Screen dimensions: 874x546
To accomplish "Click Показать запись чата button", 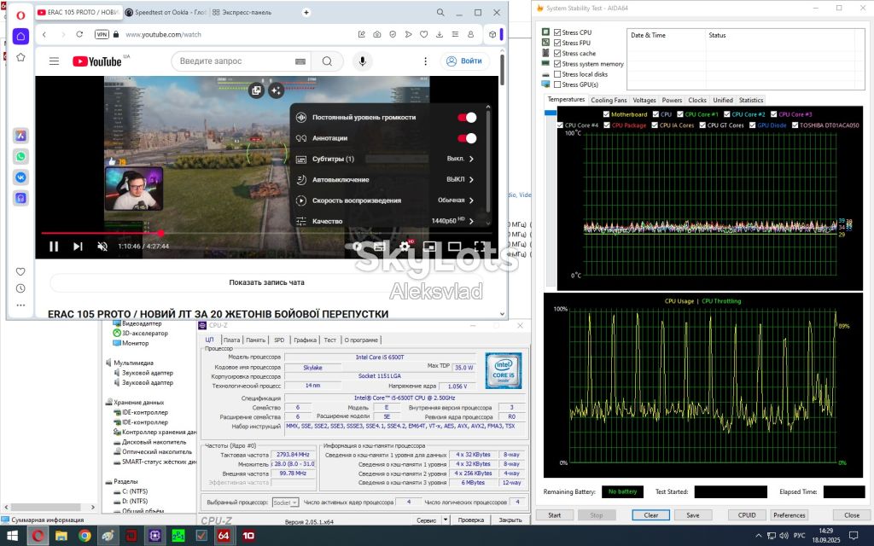I will (x=266, y=282).
